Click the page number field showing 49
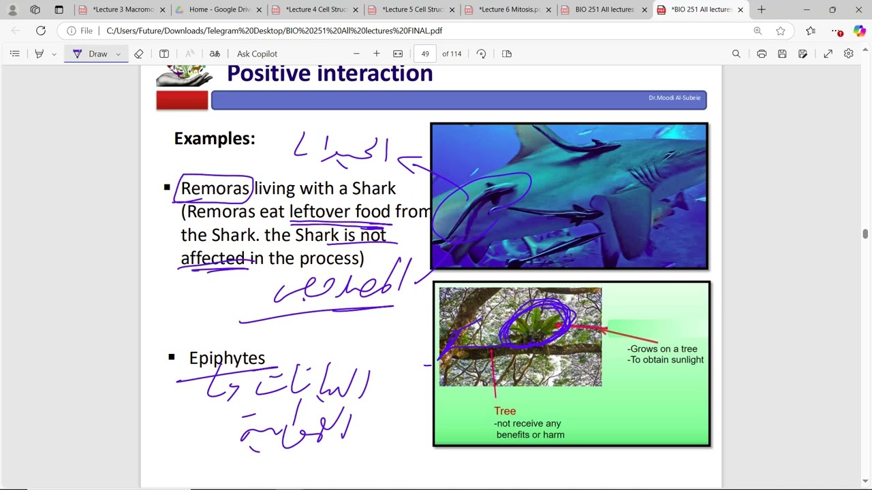 pyautogui.click(x=425, y=54)
